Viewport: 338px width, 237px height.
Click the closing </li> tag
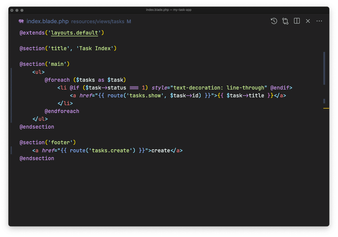click(x=65, y=103)
